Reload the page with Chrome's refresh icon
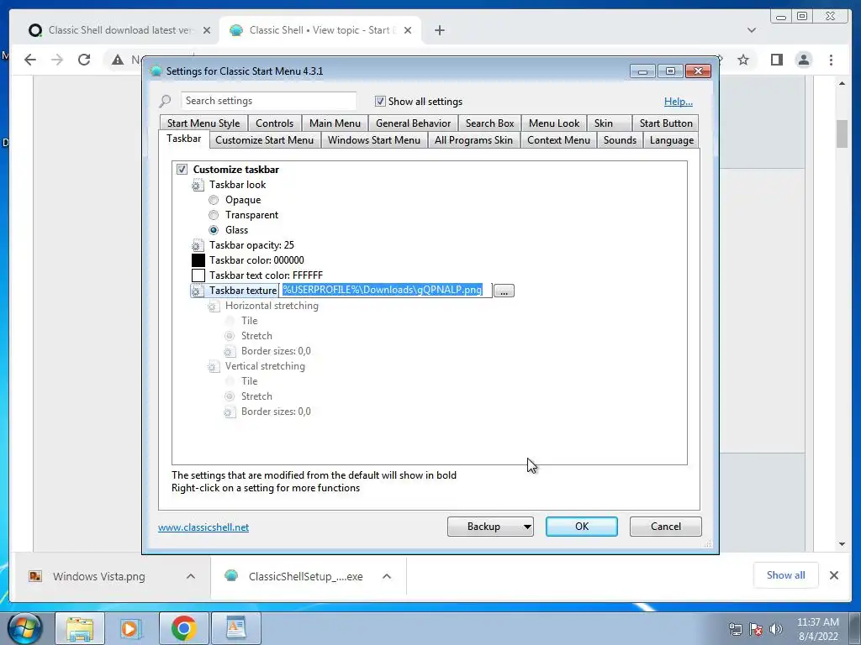This screenshot has height=645, width=861. tap(83, 60)
